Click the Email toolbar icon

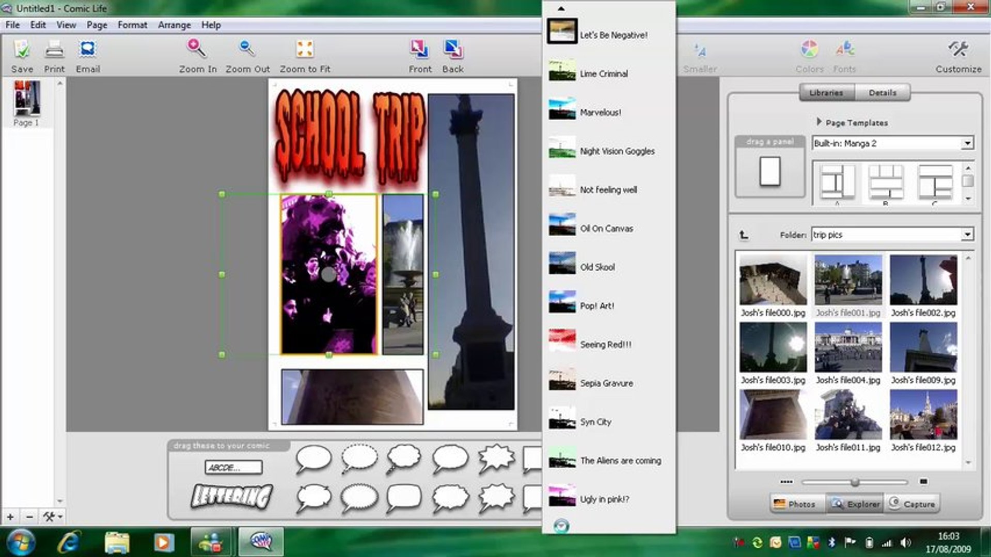[x=88, y=51]
